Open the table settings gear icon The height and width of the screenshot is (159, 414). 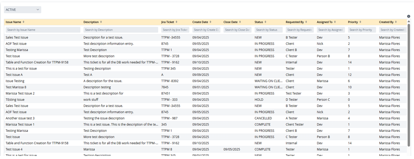click(x=409, y=16)
